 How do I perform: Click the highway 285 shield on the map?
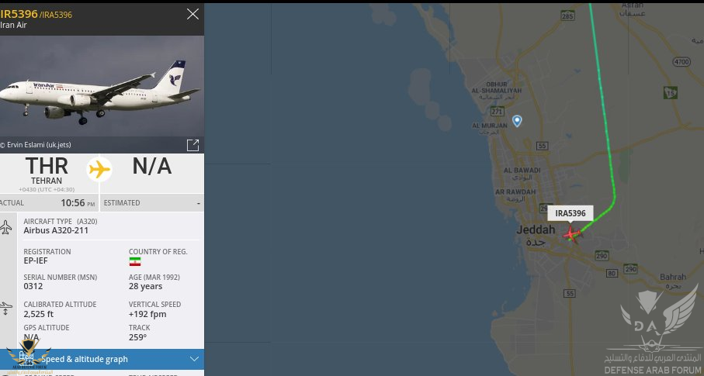(568, 16)
